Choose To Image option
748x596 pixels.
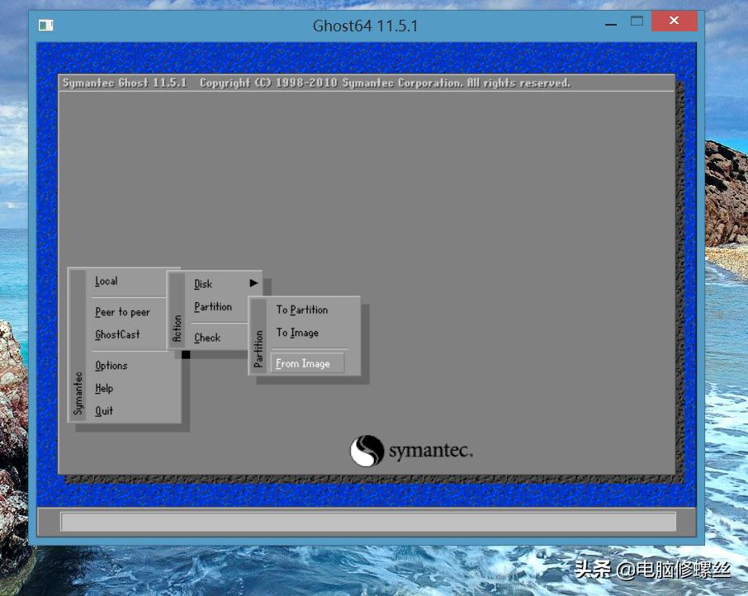297,333
